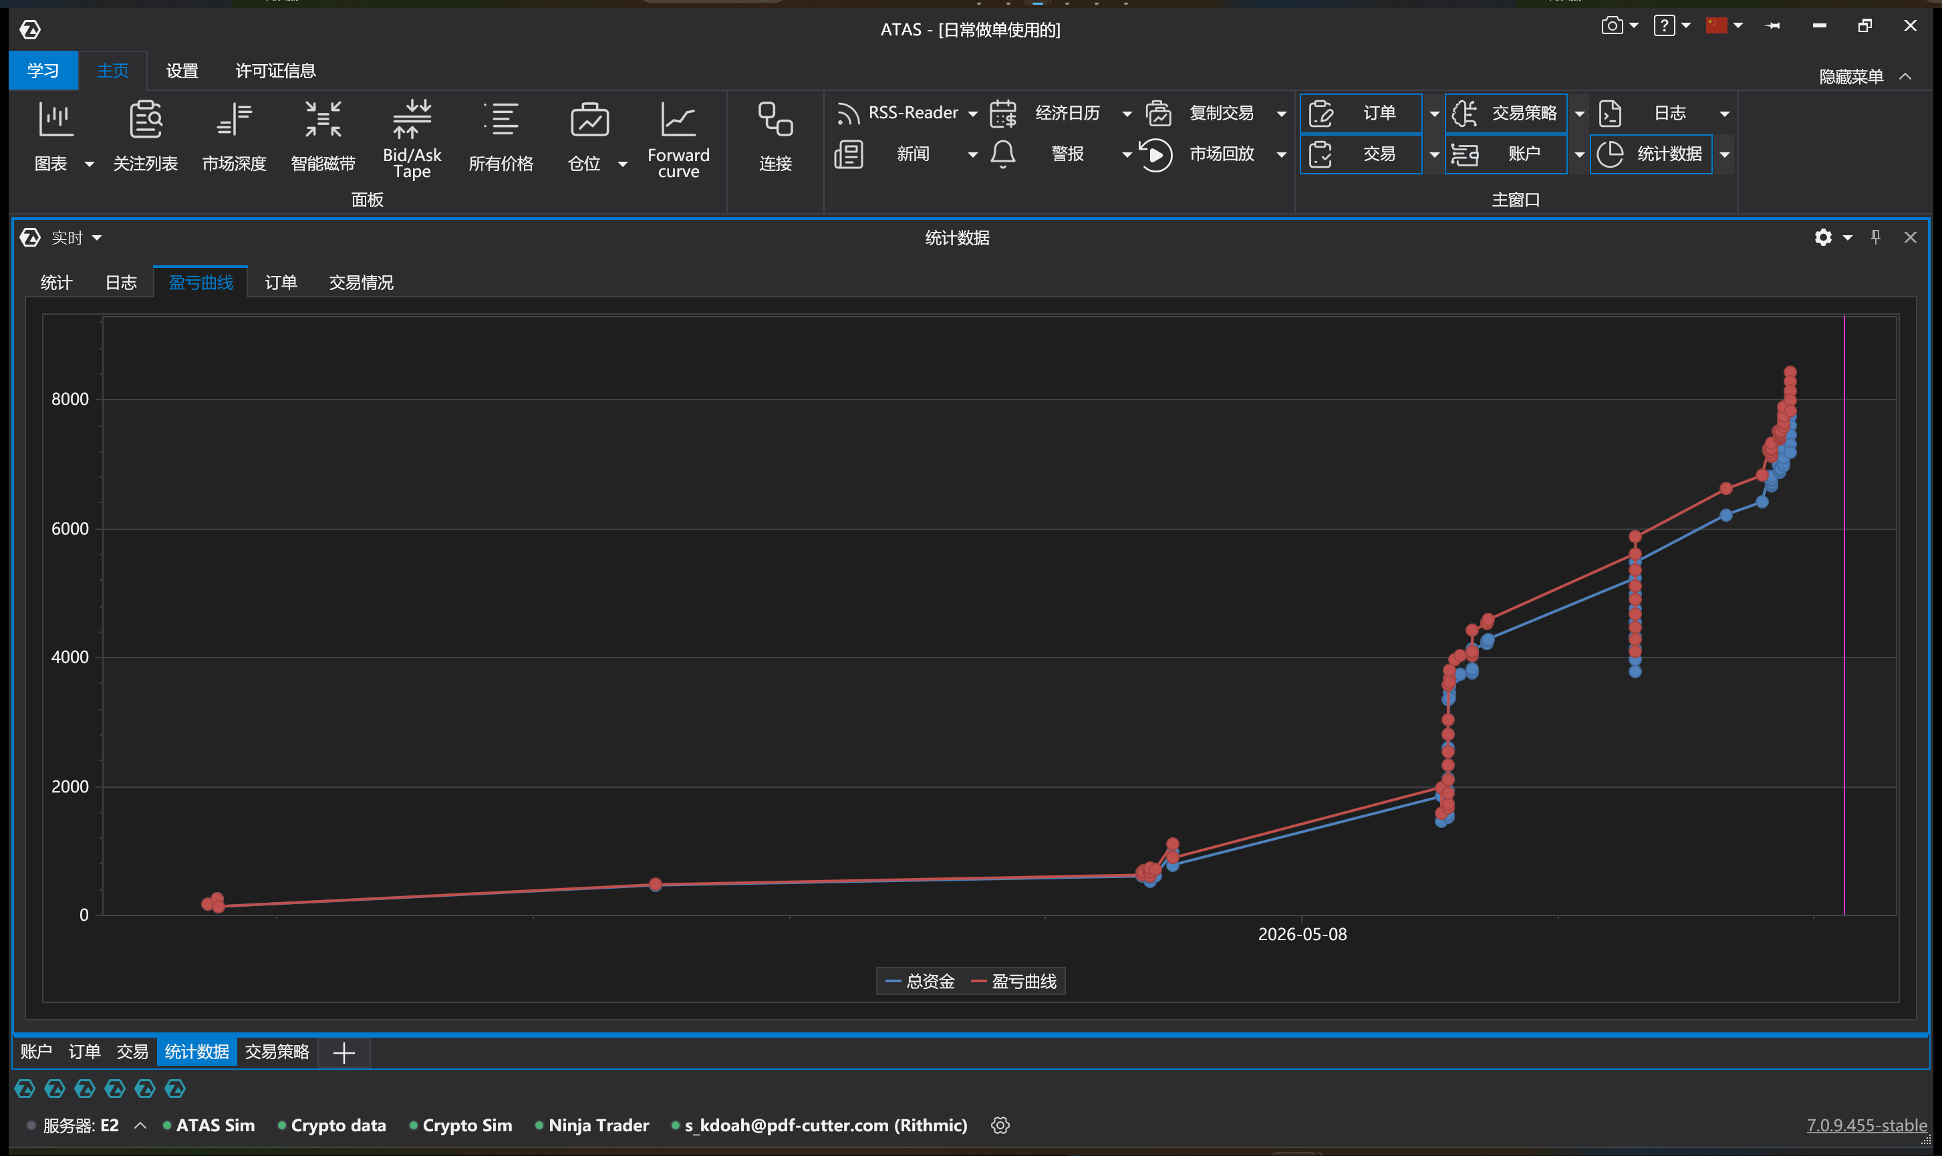1942x1156 pixels.
Task: Select the 统计 tab in statistics panel
Action: pos(56,283)
